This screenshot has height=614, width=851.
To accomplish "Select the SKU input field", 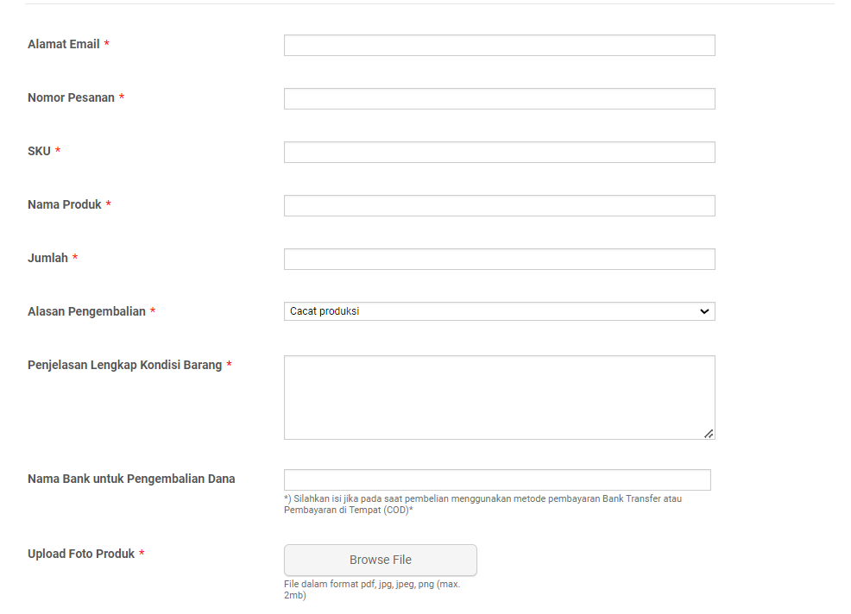I will (x=500, y=152).
